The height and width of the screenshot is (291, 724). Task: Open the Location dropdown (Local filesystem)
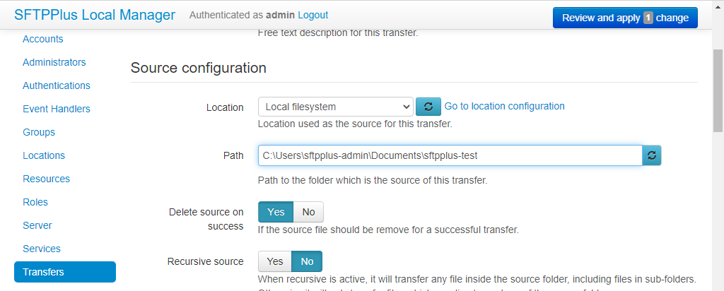click(x=336, y=107)
